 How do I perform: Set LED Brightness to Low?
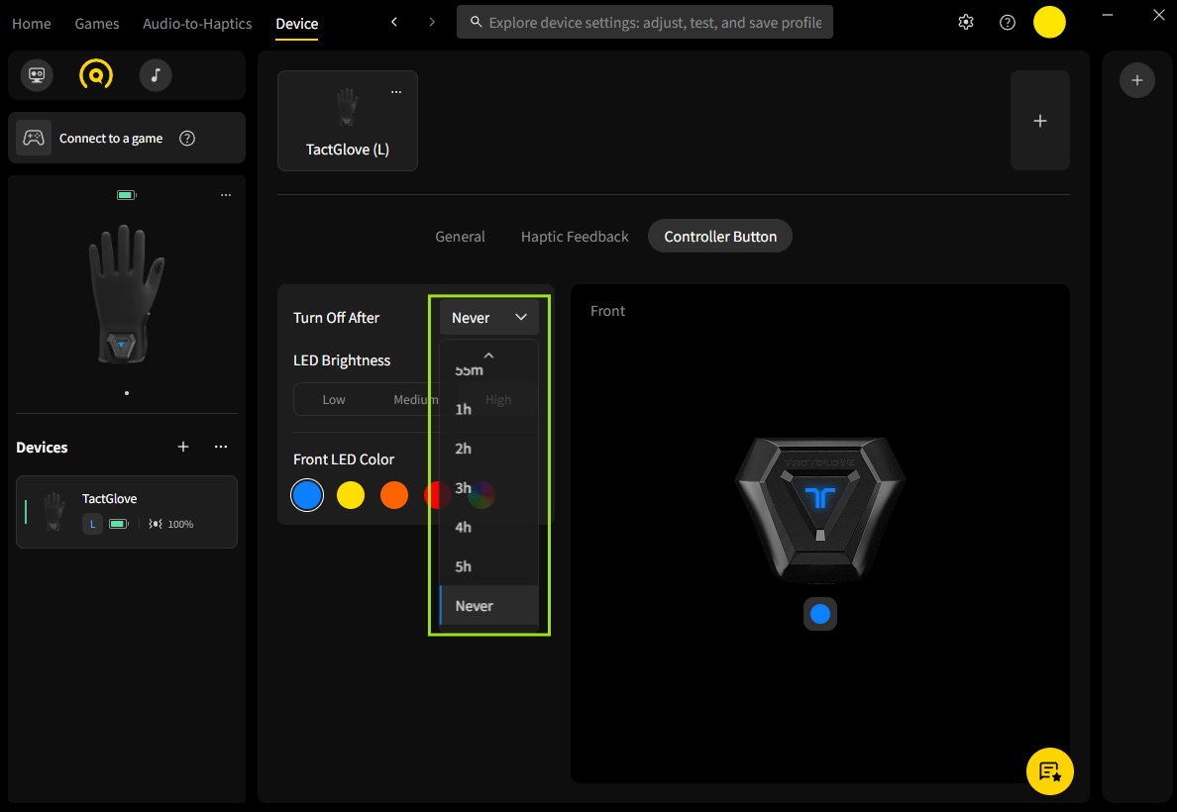[x=333, y=399]
